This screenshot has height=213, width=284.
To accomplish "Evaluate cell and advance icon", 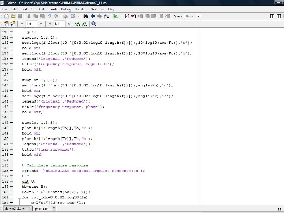I will point(13,24).
